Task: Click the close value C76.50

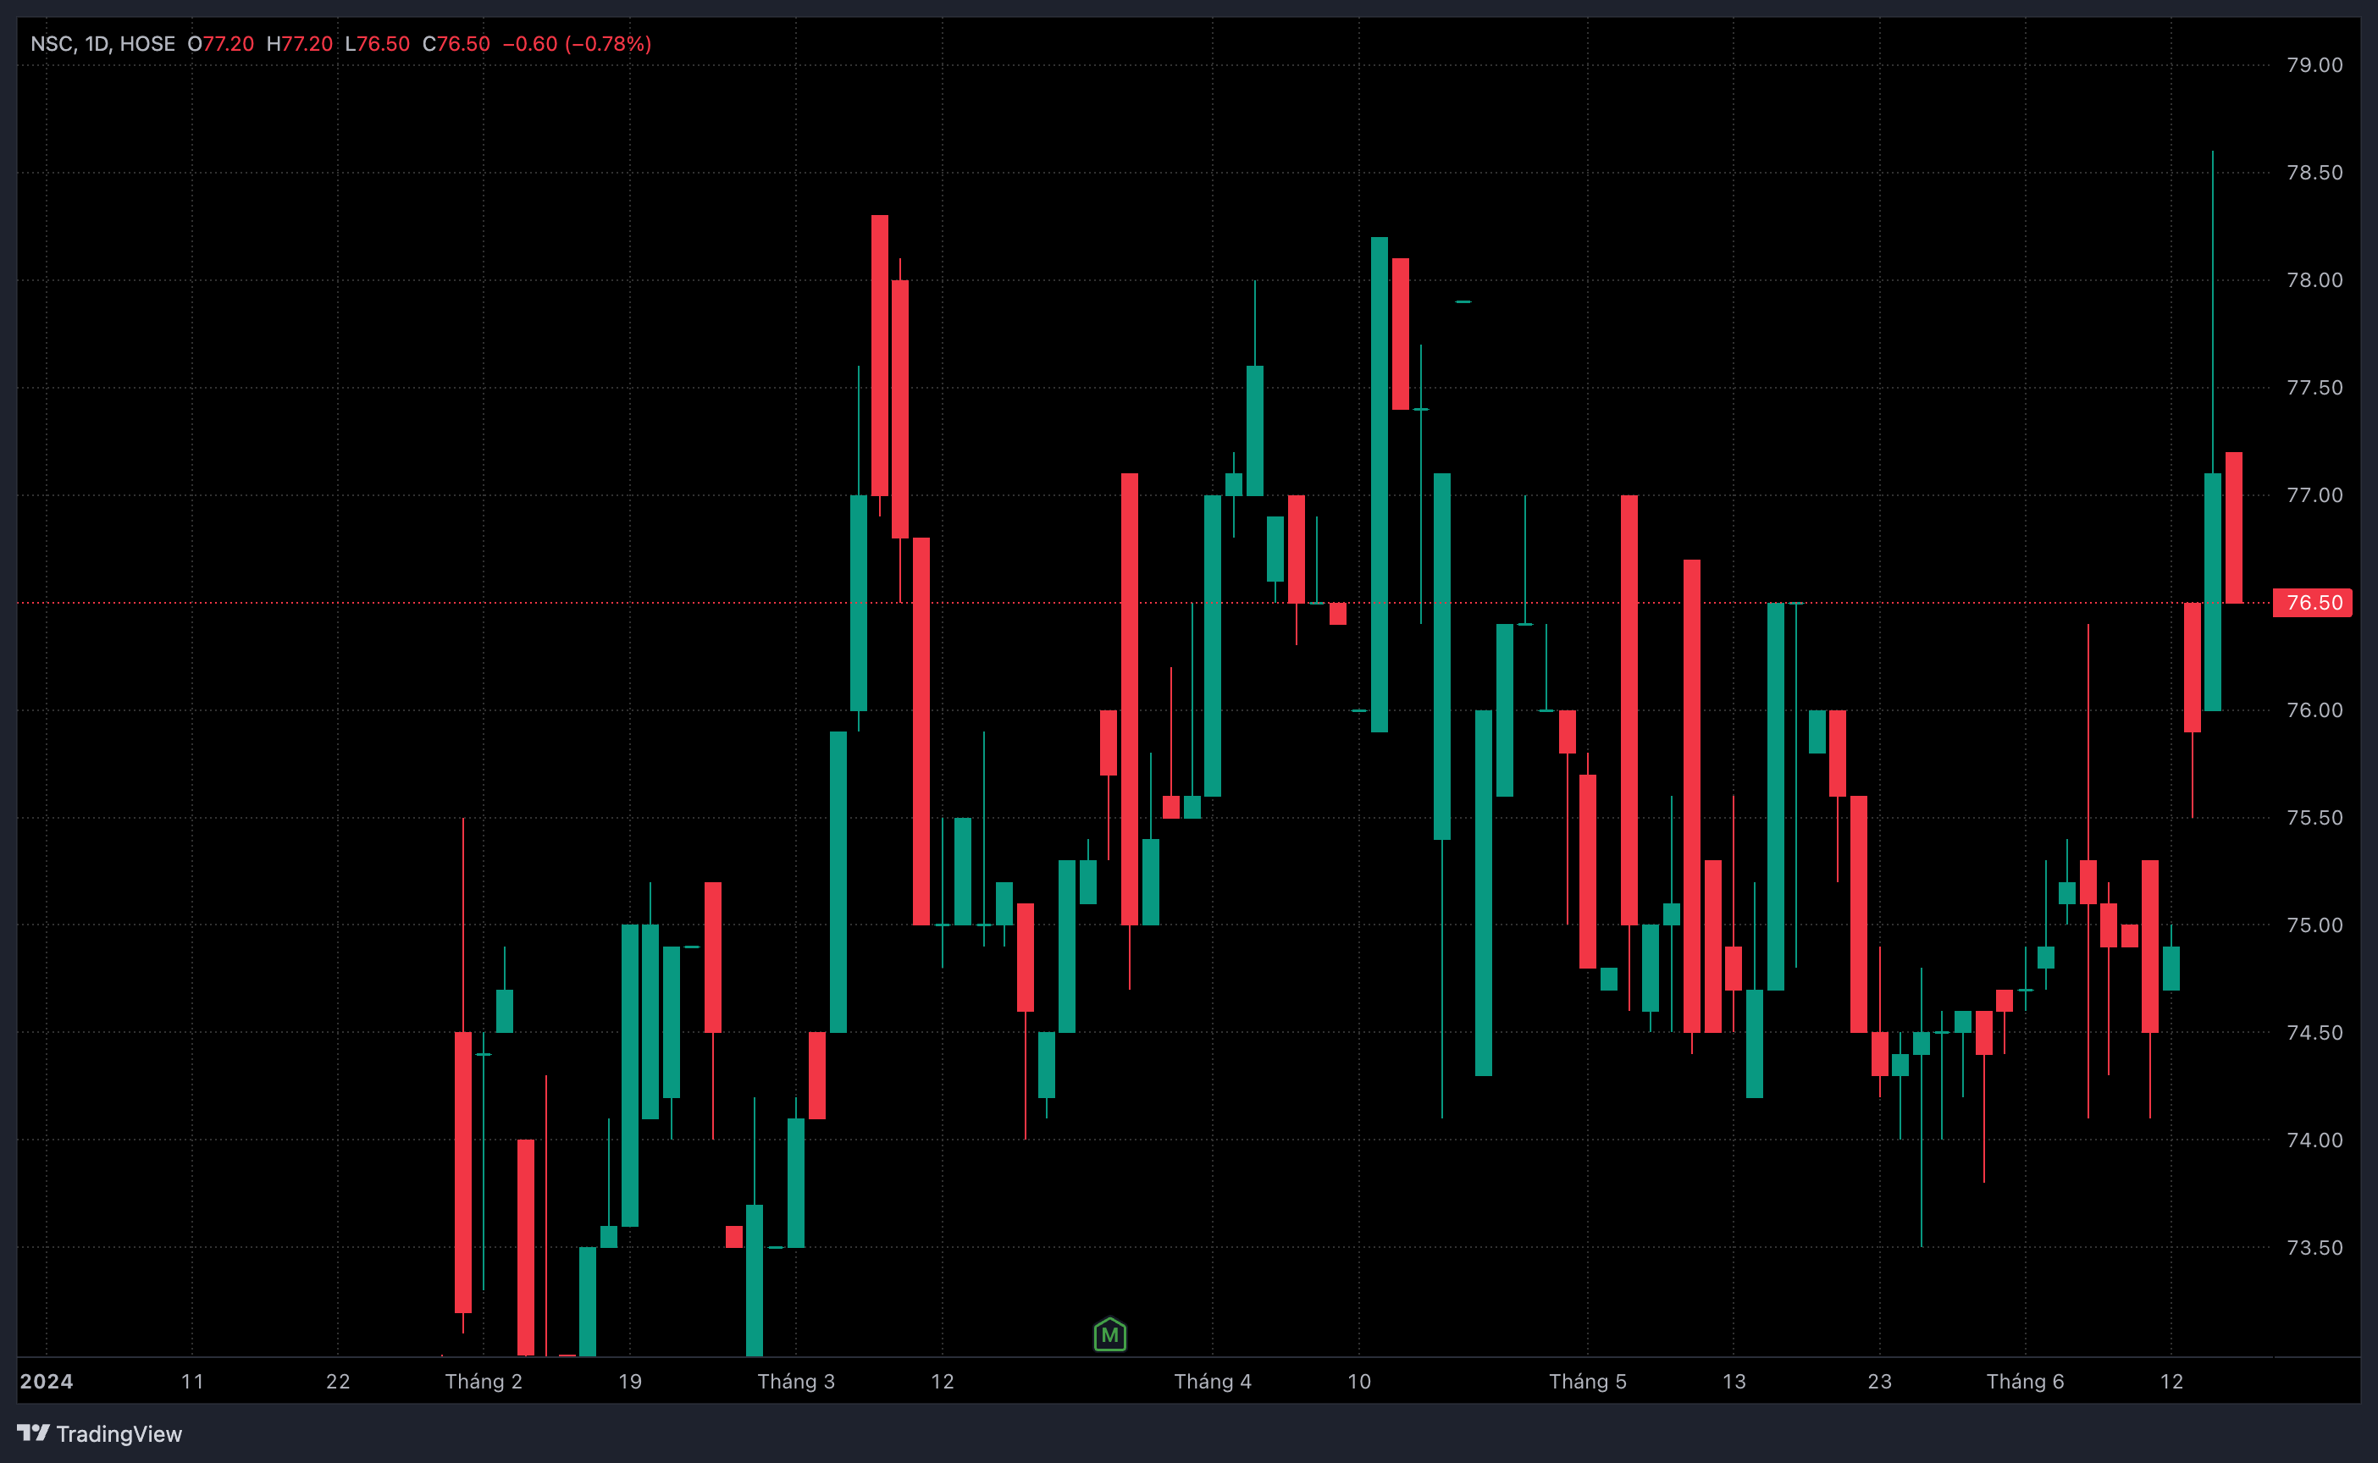Action: [x=456, y=43]
